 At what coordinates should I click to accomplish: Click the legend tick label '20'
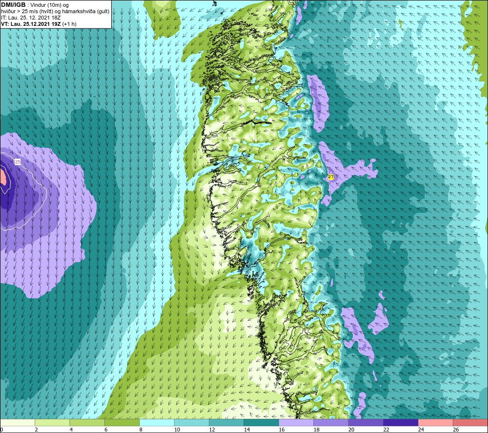pos(351,430)
